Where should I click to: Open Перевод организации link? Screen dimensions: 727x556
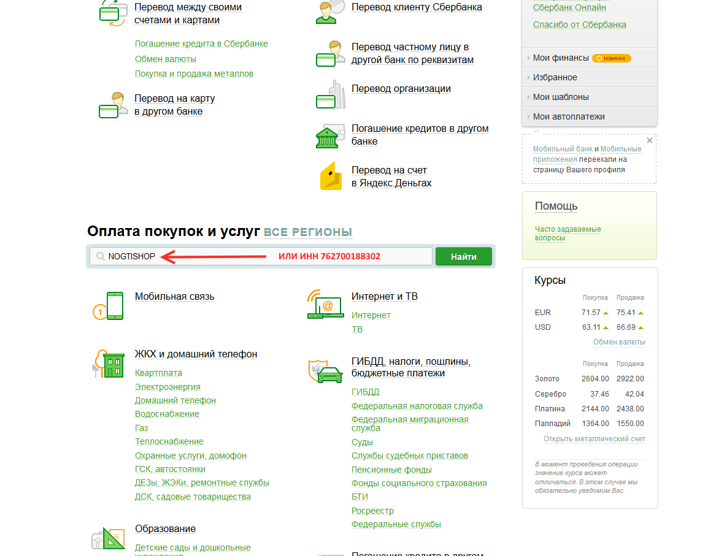[x=401, y=88]
